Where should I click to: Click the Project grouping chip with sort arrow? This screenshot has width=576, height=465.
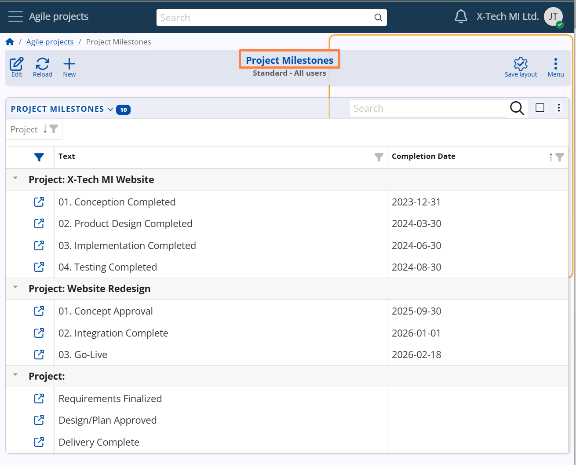pos(34,129)
